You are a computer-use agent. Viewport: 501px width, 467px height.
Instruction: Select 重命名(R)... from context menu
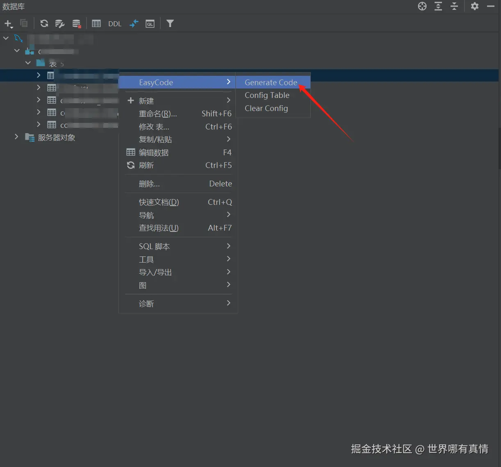click(178, 113)
